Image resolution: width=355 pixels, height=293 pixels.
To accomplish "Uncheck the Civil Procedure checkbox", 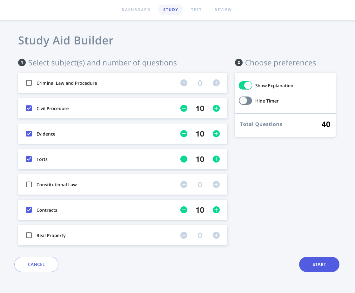I will point(29,109).
